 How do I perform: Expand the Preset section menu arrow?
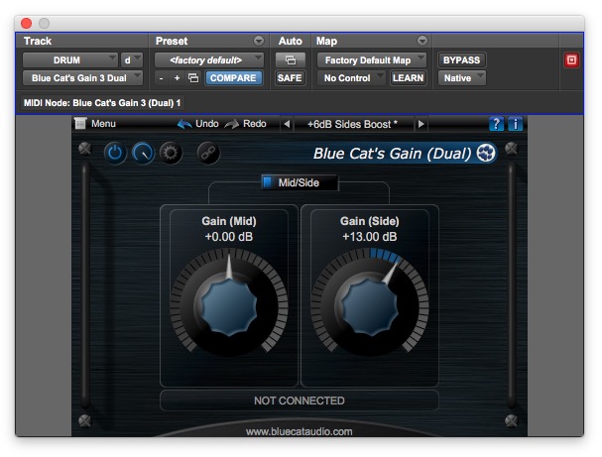(x=259, y=41)
